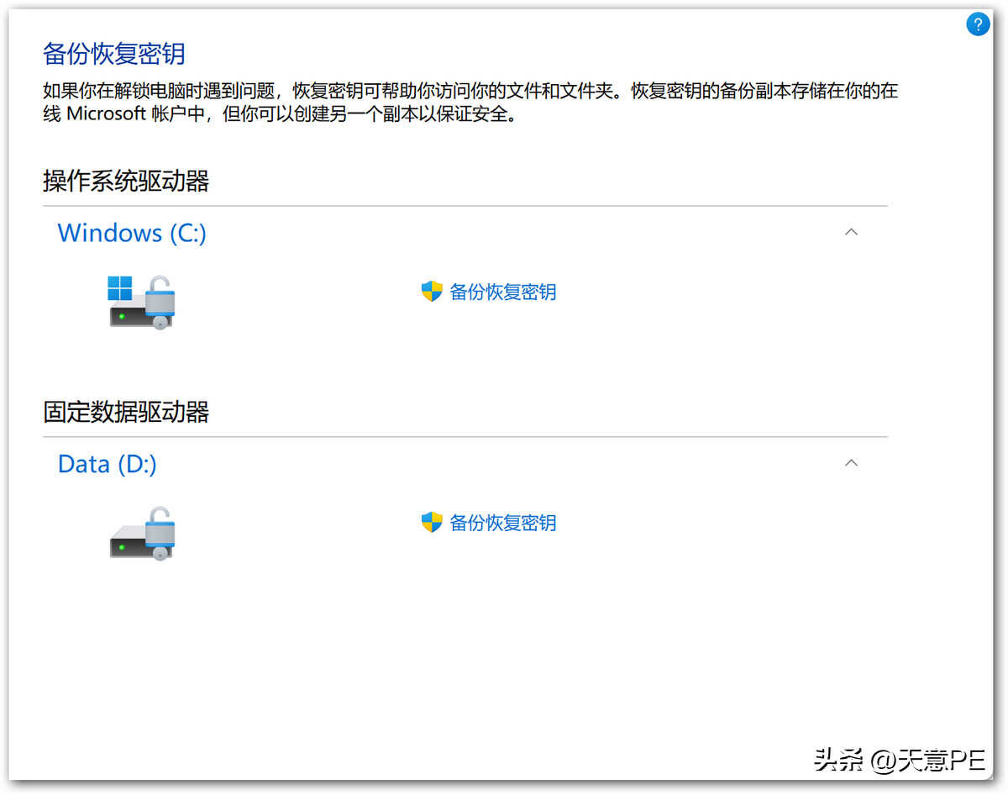Open 备份恢复密钥 link under Windows (C:)
This screenshot has height=795, width=1008.
tap(502, 292)
